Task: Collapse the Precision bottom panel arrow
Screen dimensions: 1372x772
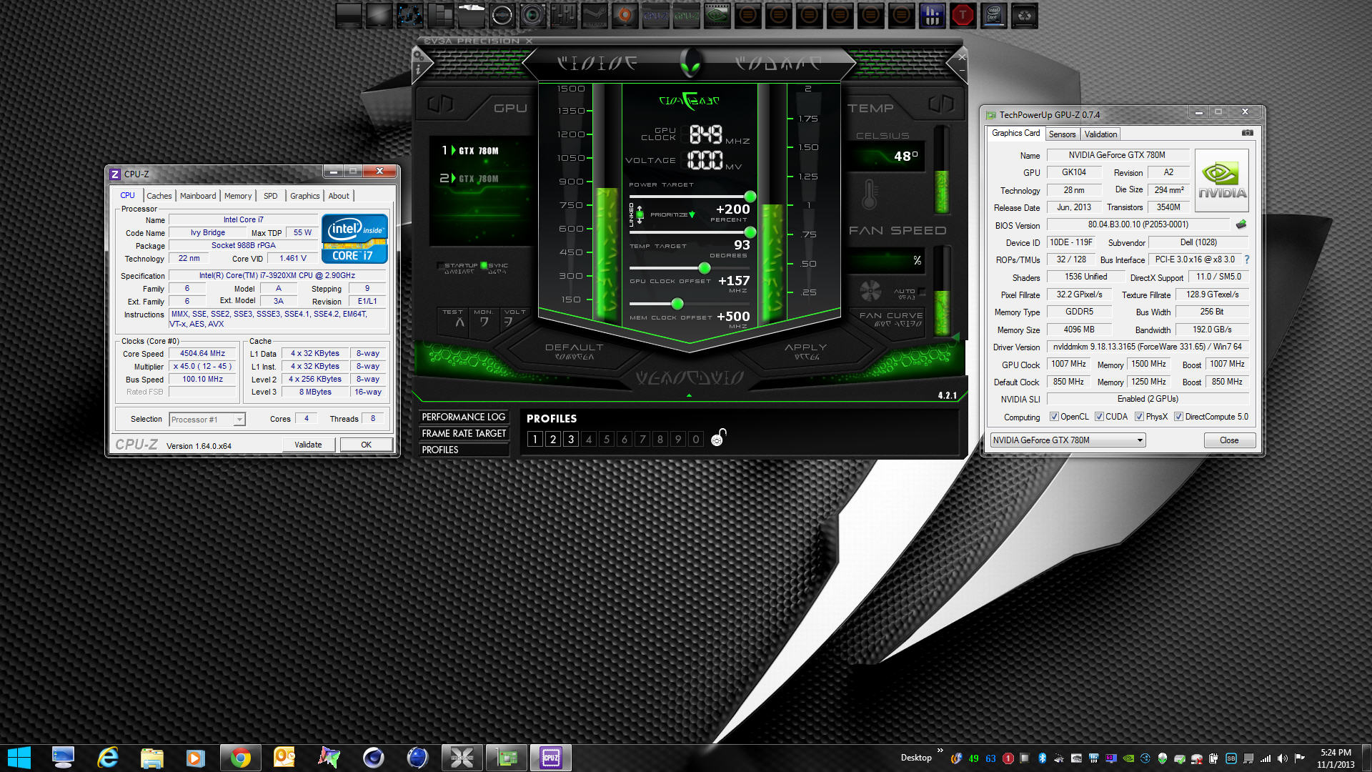Action: click(x=689, y=395)
